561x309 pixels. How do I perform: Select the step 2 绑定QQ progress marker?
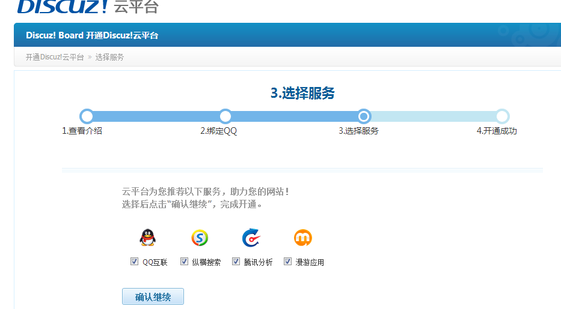click(x=225, y=116)
